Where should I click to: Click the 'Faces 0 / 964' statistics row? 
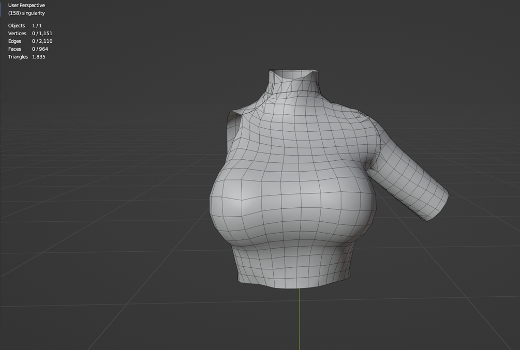tap(28, 49)
